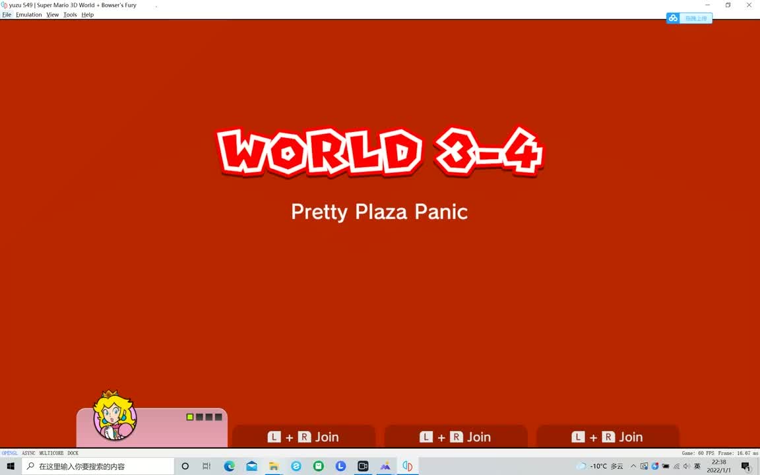The width and height of the screenshot is (760, 475).
Task: Open the green app icon in taskbar
Action: click(319, 466)
